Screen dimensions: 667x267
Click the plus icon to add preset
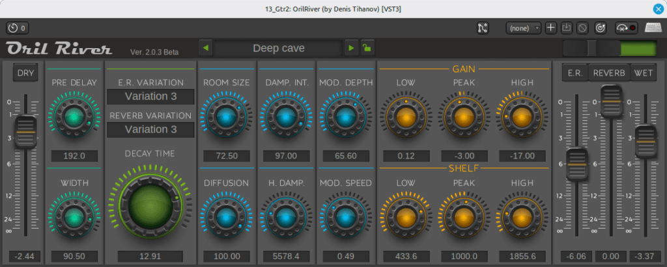(x=550, y=28)
